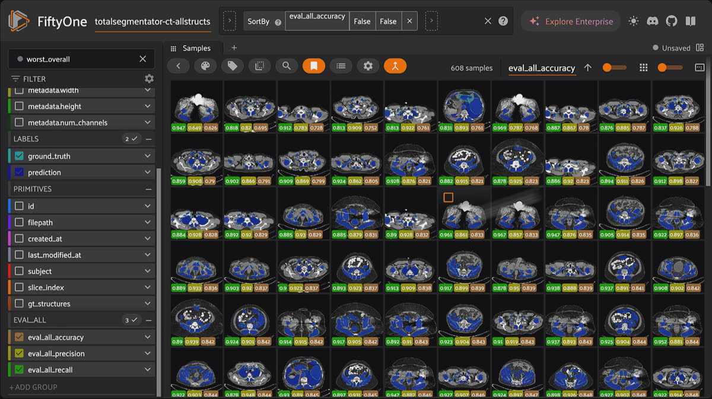The image size is (712, 399).
Task: Open thumbnail with scores 0.947 0.649 0.626
Action: [x=196, y=106]
